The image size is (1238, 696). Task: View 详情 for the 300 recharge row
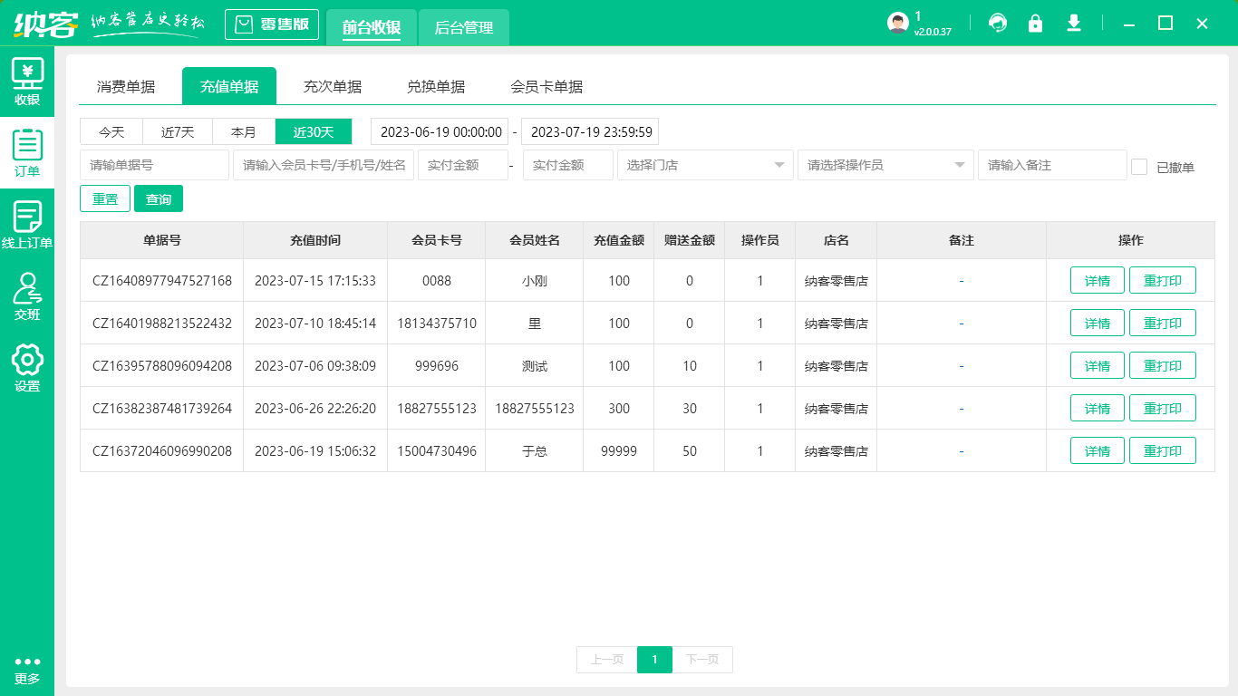tap(1098, 409)
